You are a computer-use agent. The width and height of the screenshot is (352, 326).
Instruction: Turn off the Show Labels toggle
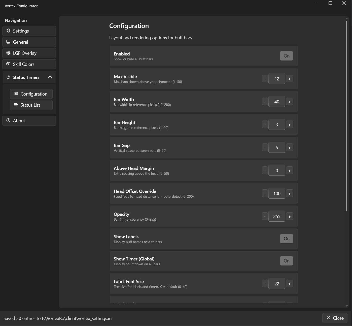[287, 239]
